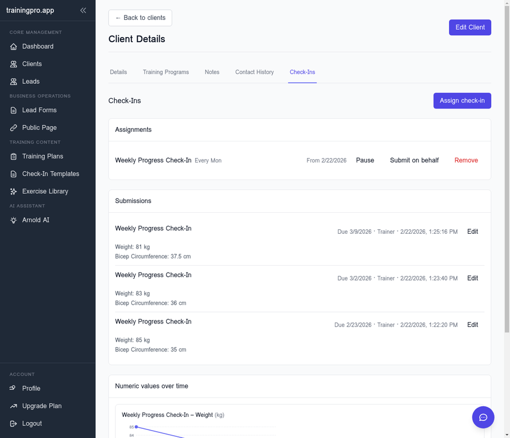The image size is (510, 438).
Task: Select the Notes tab
Action: pos(212,72)
